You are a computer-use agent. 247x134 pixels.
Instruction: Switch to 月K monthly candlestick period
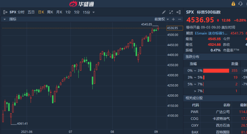pos(59,12)
